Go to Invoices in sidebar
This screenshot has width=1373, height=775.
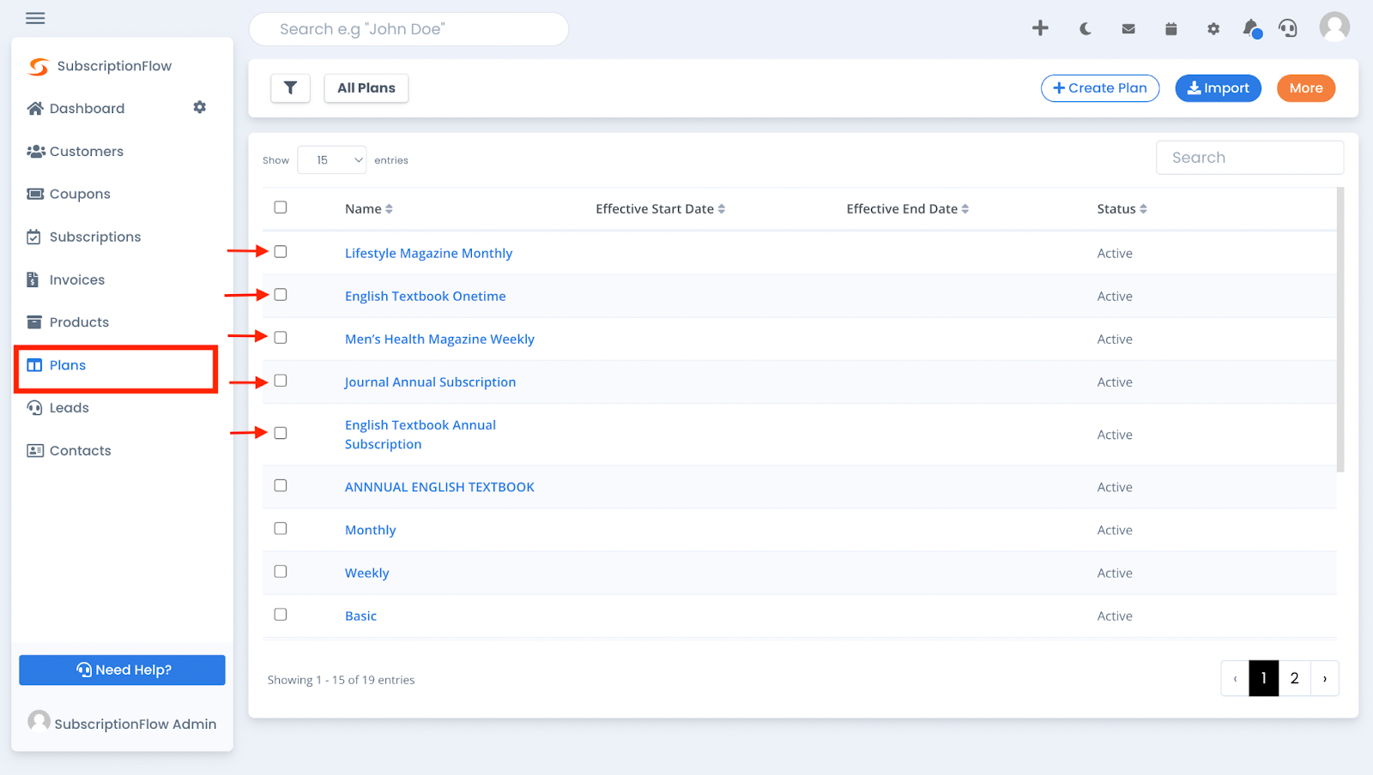(x=77, y=280)
